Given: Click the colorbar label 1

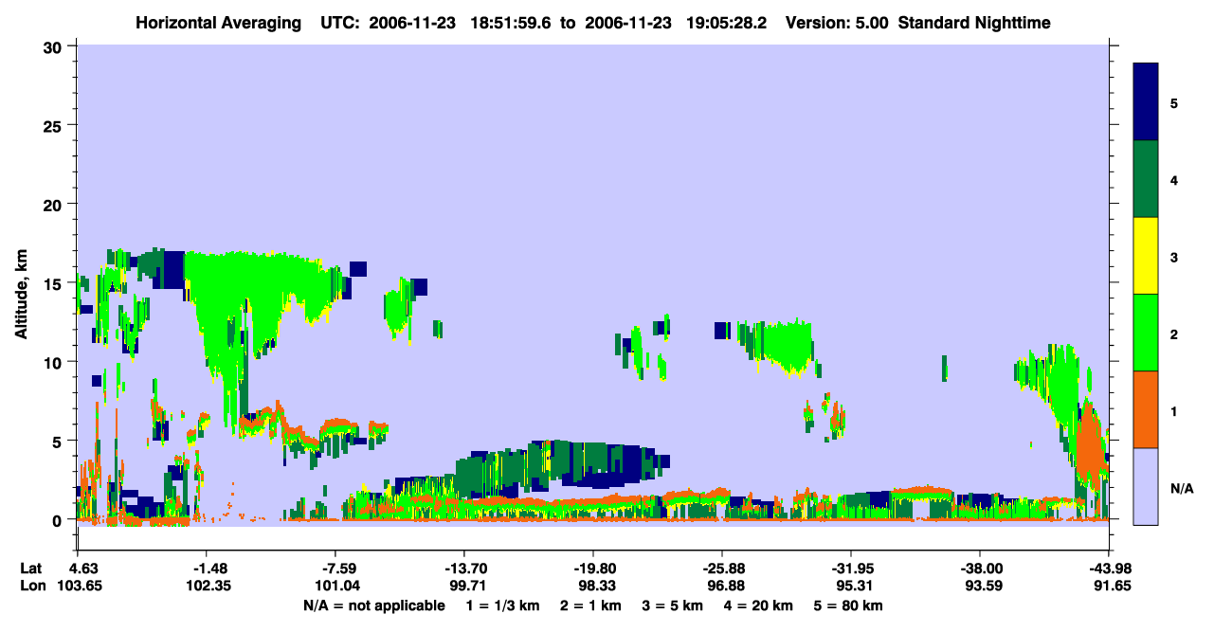Looking at the screenshot, I should [1174, 411].
